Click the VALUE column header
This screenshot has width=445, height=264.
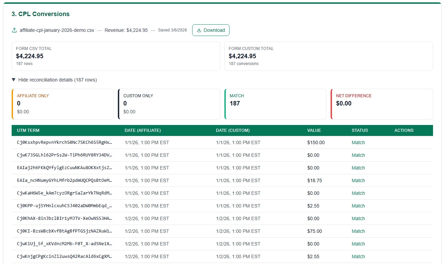coord(314,130)
